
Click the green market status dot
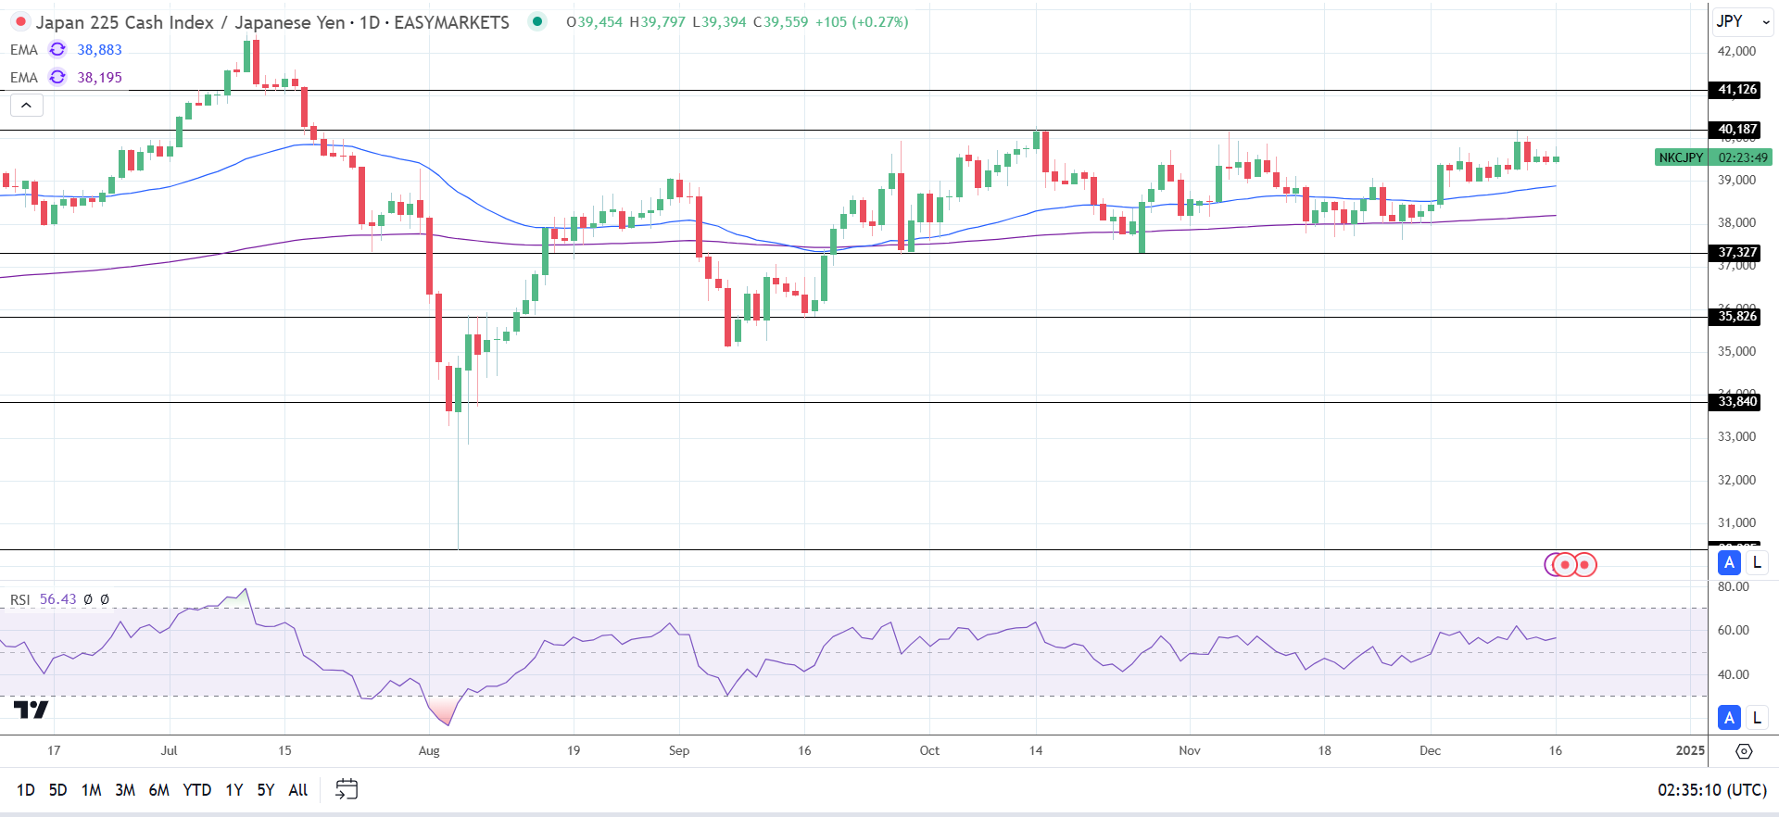[x=536, y=21]
